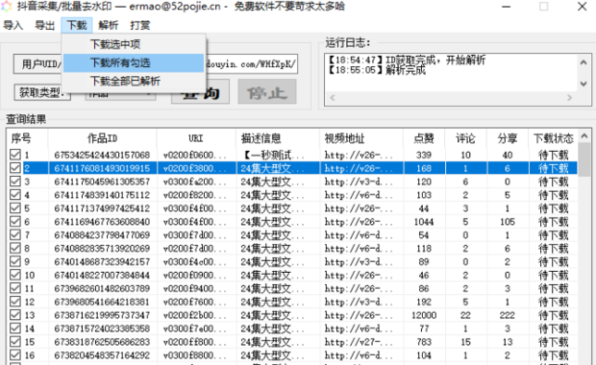This screenshot has width=596, height=365.
Task: Uncheck the checkbox for row 5
Action: (15, 207)
